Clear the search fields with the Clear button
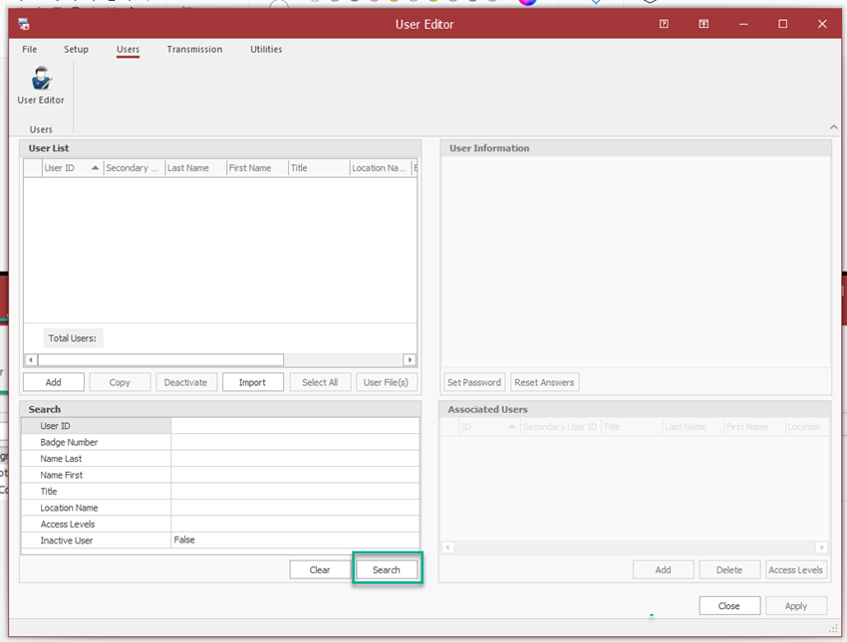Screen dimensions: 847x642 (x=320, y=570)
